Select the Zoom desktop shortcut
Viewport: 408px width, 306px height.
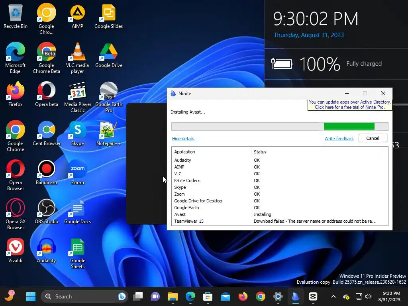tap(78, 172)
